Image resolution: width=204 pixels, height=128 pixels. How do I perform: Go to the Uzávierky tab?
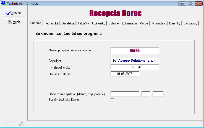pos(98,24)
